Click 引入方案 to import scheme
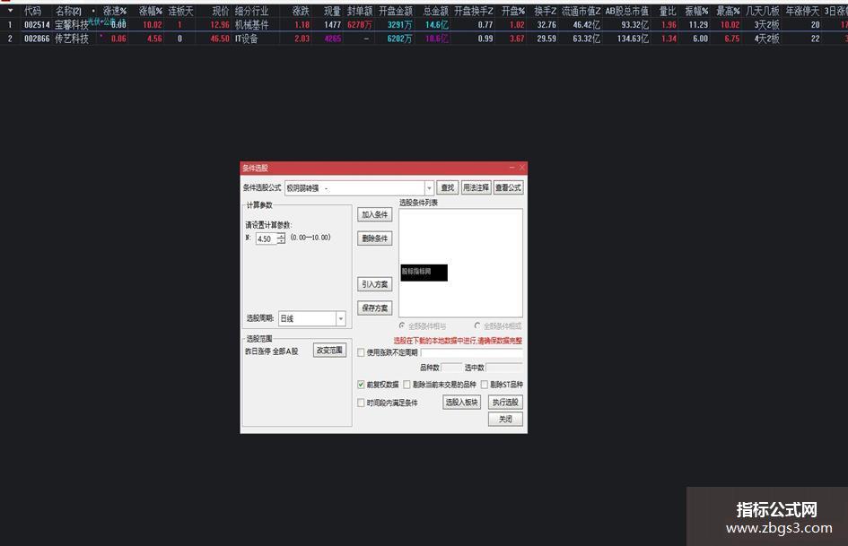848x546 pixels. point(374,284)
